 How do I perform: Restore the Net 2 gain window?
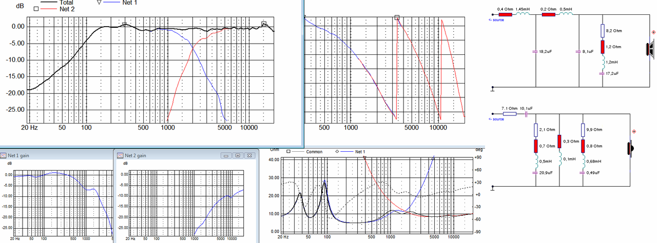(x=237, y=155)
